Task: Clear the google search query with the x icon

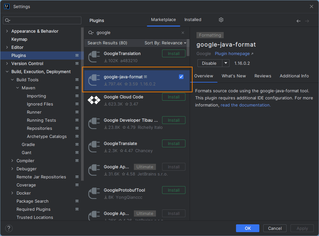Action: [x=183, y=32]
